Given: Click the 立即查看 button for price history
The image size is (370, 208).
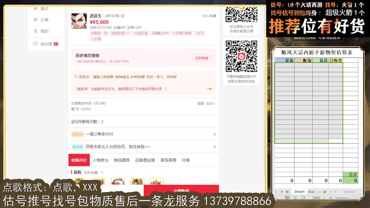Looking at the screenshot, I should coord(202,57).
